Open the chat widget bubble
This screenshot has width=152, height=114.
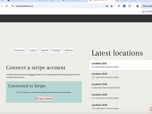pos(150,109)
